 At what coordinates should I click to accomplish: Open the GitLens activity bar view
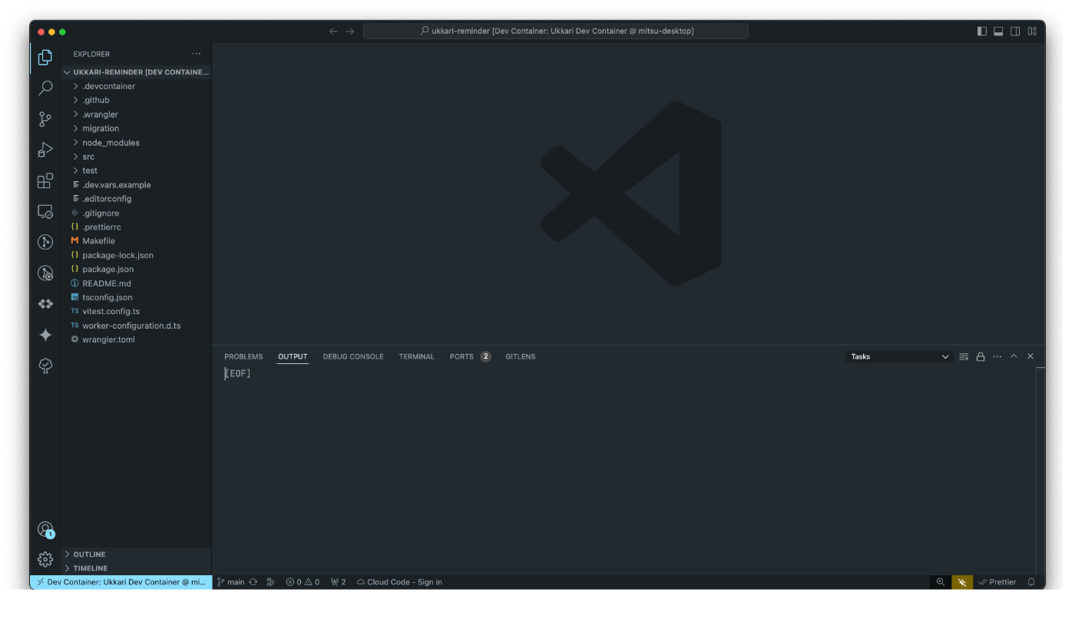click(45, 242)
